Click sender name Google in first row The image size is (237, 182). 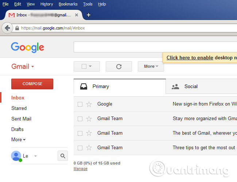tap(105, 104)
